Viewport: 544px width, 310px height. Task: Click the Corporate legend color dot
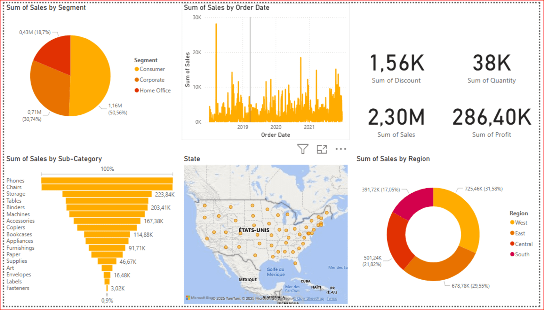(137, 80)
